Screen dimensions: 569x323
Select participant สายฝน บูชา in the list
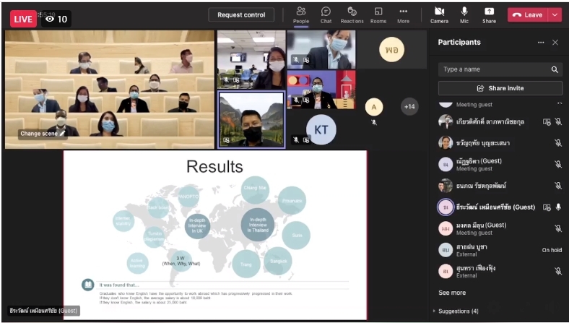point(500,250)
